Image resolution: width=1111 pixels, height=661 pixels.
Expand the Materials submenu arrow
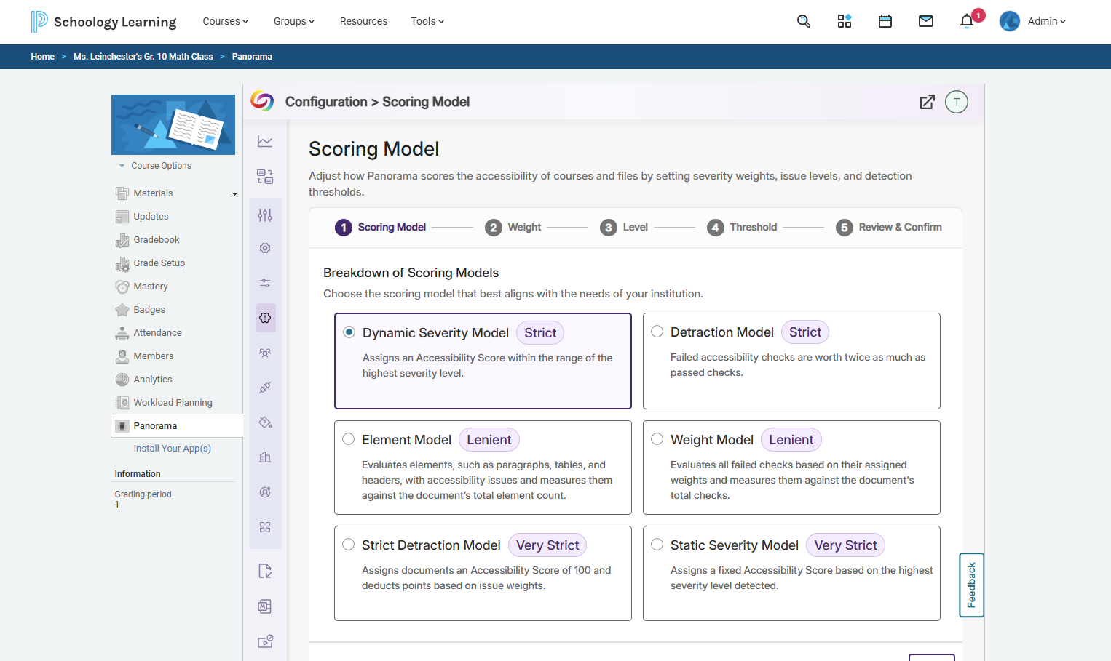pyautogui.click(x=234, y=193)
